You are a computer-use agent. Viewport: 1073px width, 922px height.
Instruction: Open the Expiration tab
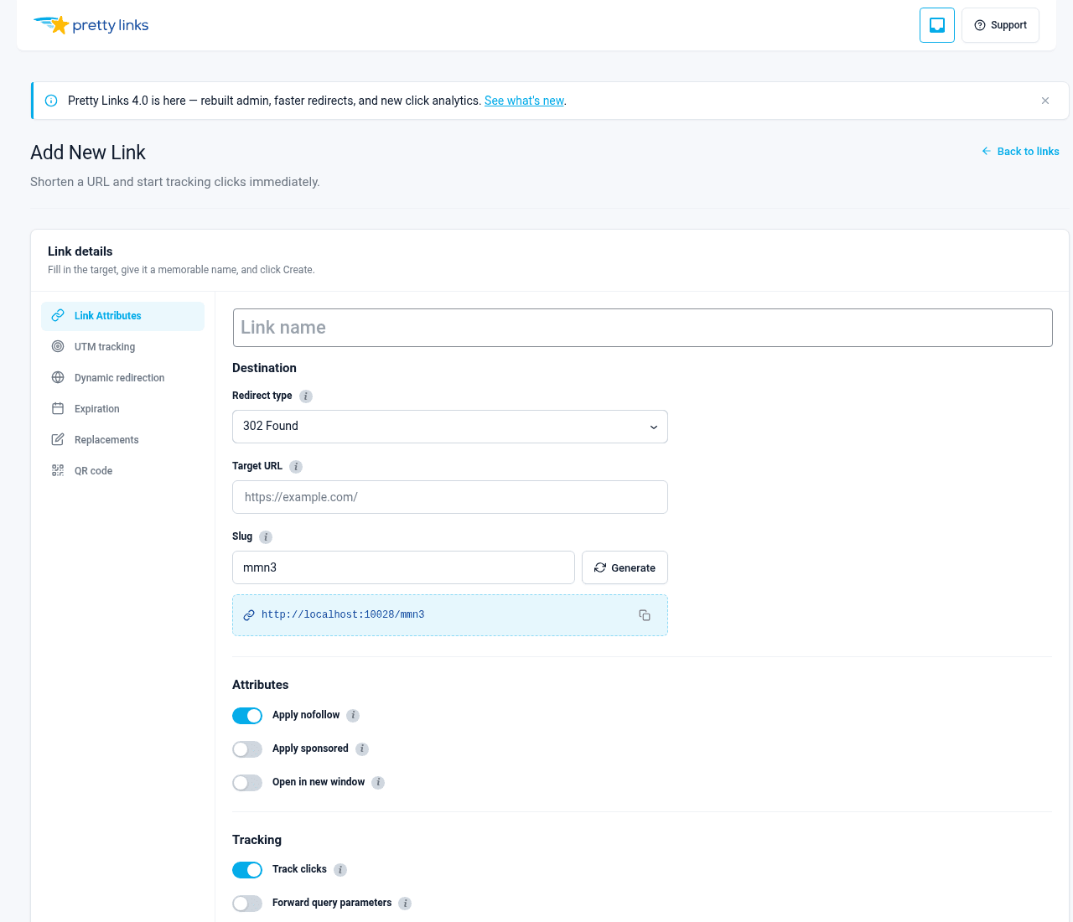coord(122,409)
